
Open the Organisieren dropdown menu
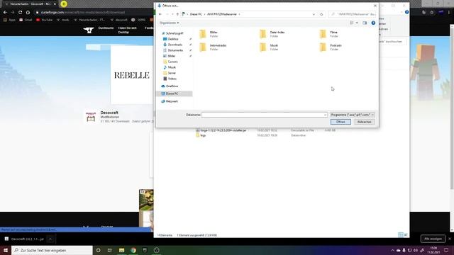pos(169,23)
